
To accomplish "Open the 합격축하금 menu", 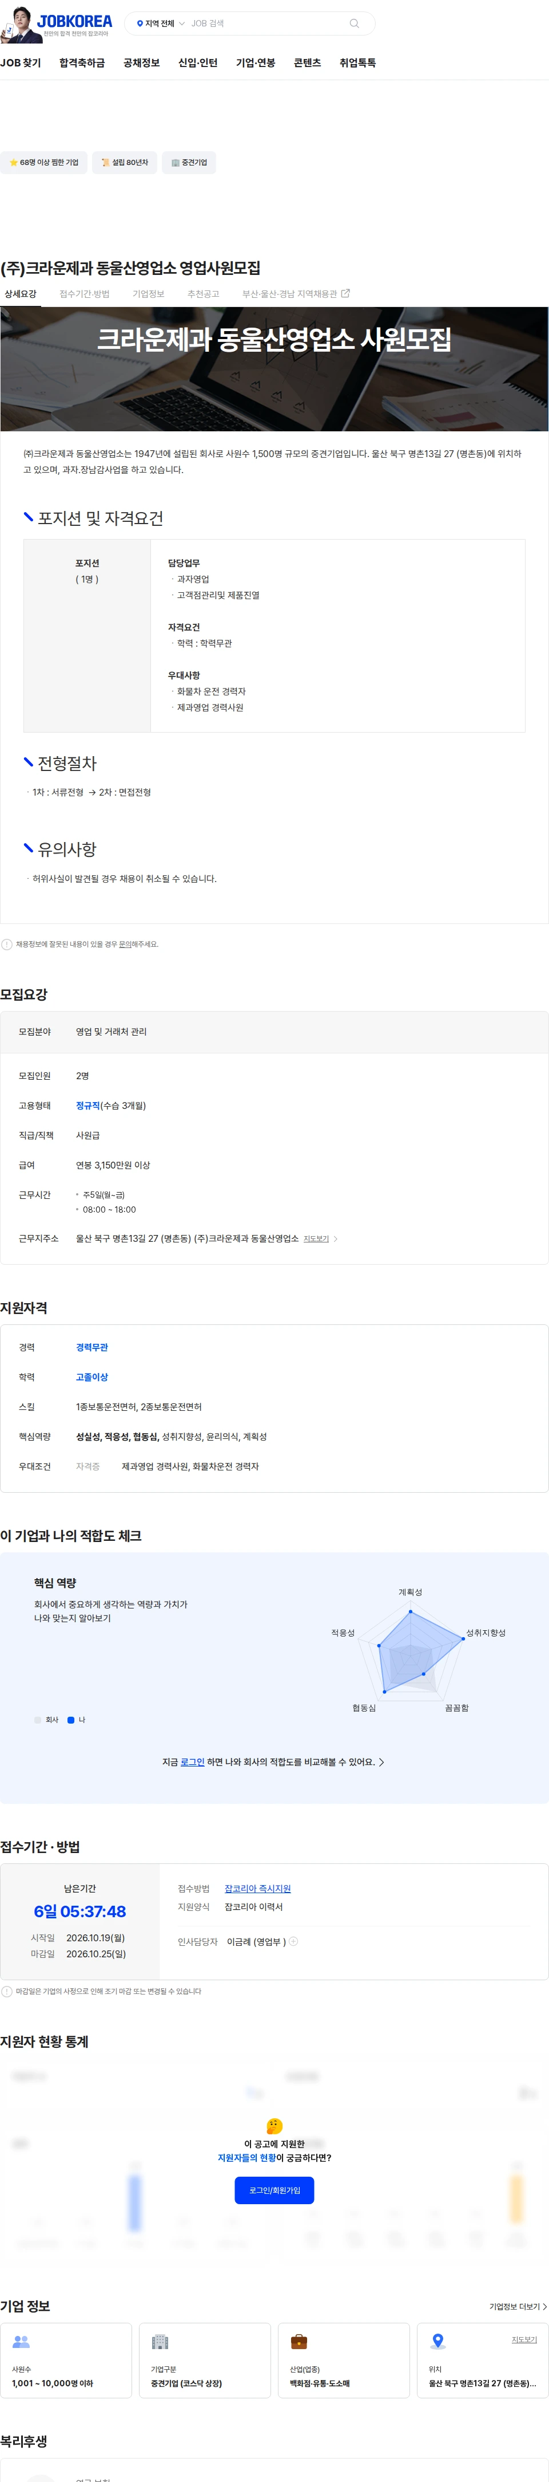I will (82, 62).
